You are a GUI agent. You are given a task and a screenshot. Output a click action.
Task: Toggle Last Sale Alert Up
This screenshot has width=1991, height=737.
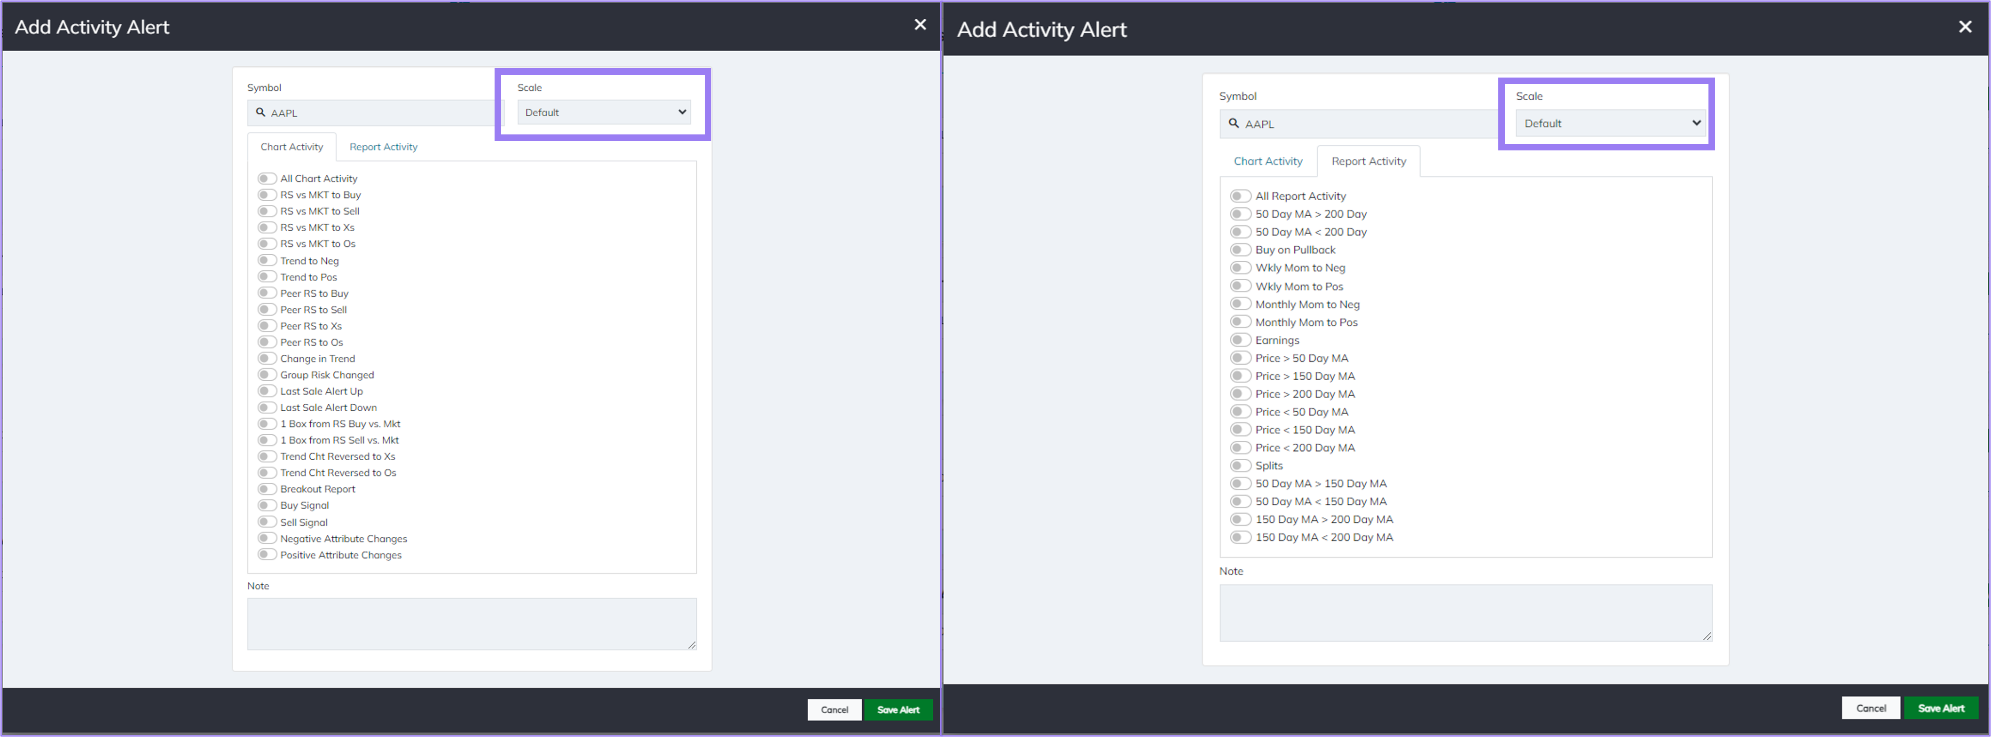click(x=267, y=391)
